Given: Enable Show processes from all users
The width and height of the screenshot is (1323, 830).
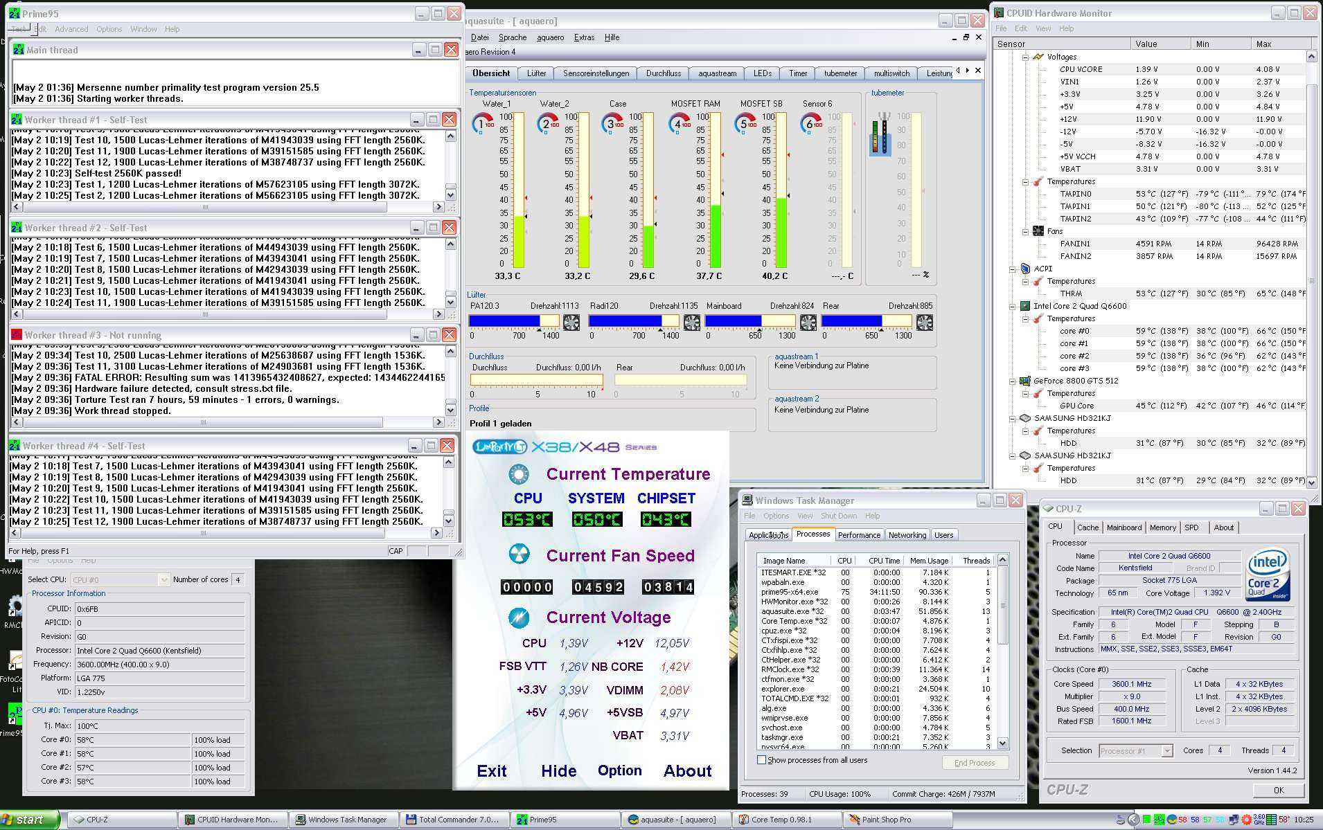Looking at the screenshot, I should [762, 760].
